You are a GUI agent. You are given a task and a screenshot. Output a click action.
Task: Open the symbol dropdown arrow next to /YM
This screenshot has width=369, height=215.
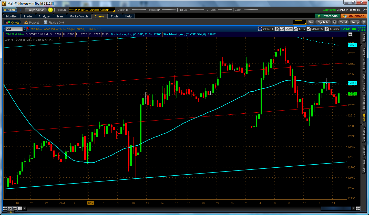[25, 29]
